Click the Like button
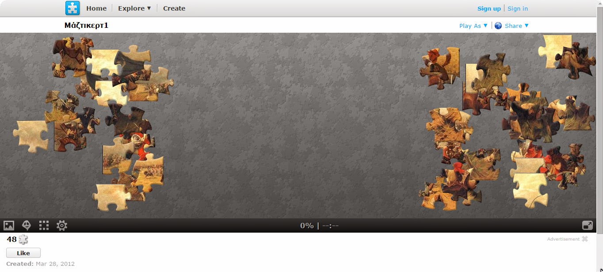 (x=23, y=253)
